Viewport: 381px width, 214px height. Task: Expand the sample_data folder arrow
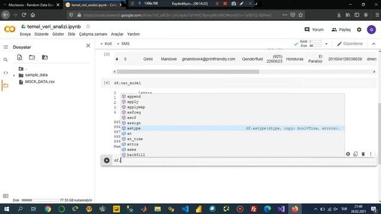pyautogui.click(x=14, y=75)
